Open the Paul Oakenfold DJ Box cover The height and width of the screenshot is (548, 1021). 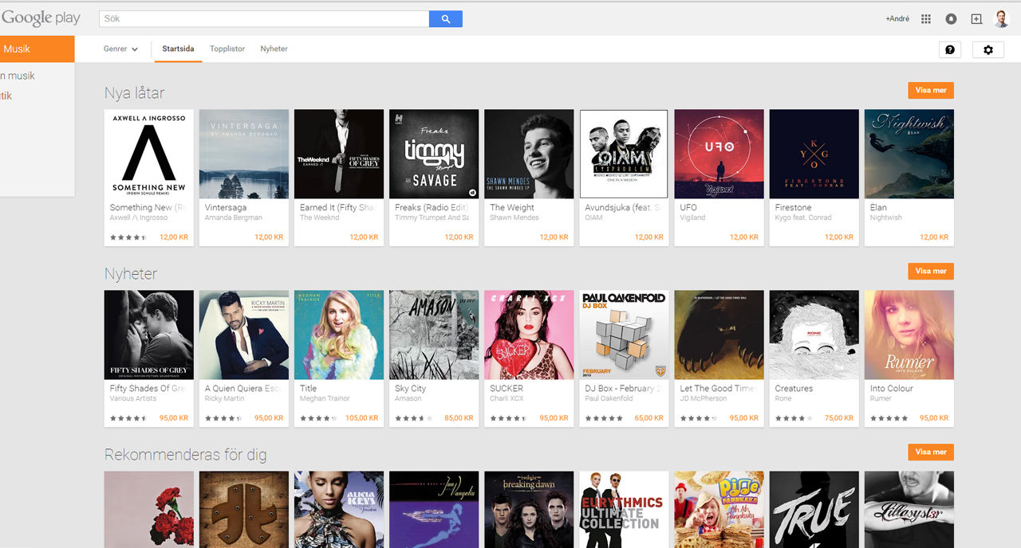pos(624,335)
